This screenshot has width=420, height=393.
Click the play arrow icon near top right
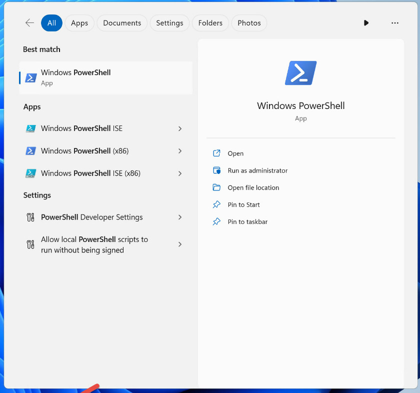click(x=366, y=23)
